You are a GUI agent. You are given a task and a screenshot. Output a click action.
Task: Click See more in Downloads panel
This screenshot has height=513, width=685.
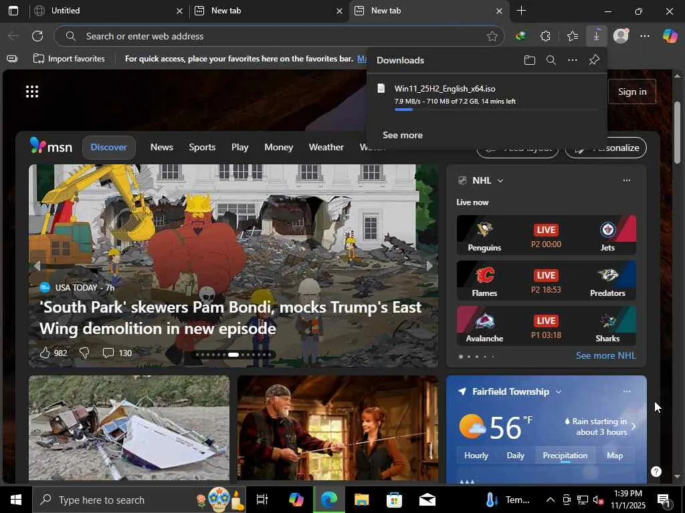(402, 135)
